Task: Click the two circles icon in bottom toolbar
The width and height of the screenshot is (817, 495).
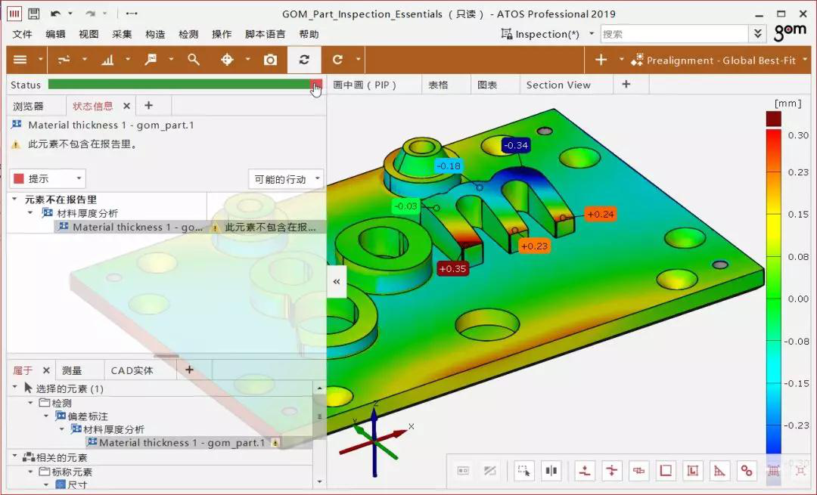Action: (747, 471)
